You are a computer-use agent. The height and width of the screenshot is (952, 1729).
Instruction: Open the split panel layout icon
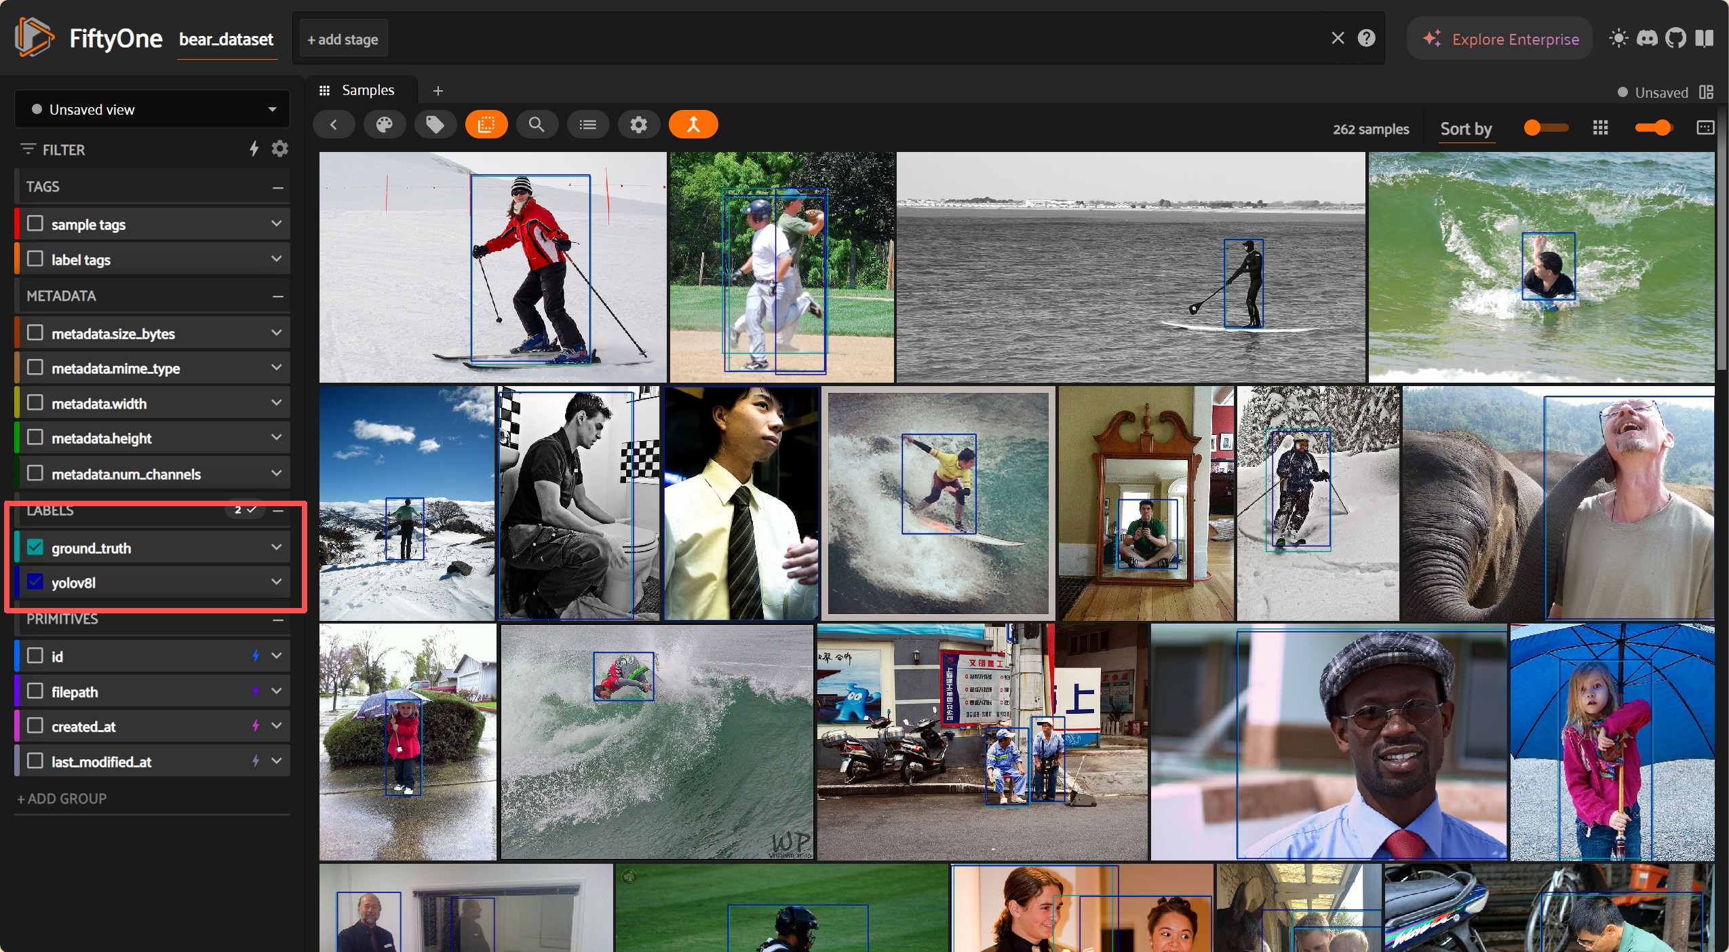pos(1707,92)
